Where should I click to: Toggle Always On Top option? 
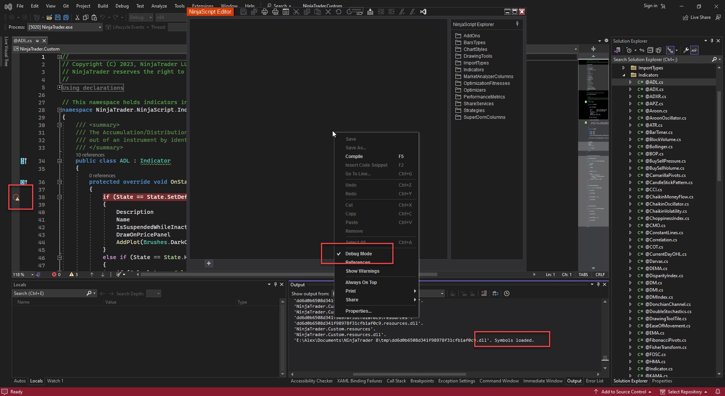pyautogui.click(x=361, y=282)
